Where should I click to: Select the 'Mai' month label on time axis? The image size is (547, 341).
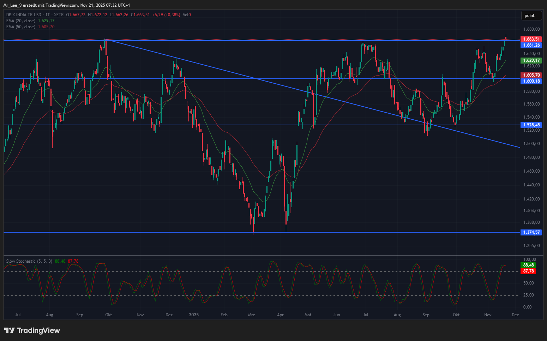(308, 315)
